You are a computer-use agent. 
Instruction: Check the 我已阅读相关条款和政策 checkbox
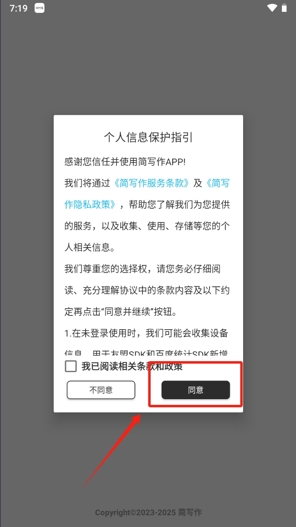71,366
